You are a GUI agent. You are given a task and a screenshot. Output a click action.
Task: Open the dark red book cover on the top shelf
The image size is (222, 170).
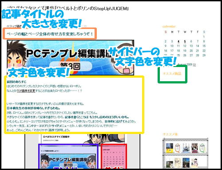pyautogui.click(x=194, y=148)
